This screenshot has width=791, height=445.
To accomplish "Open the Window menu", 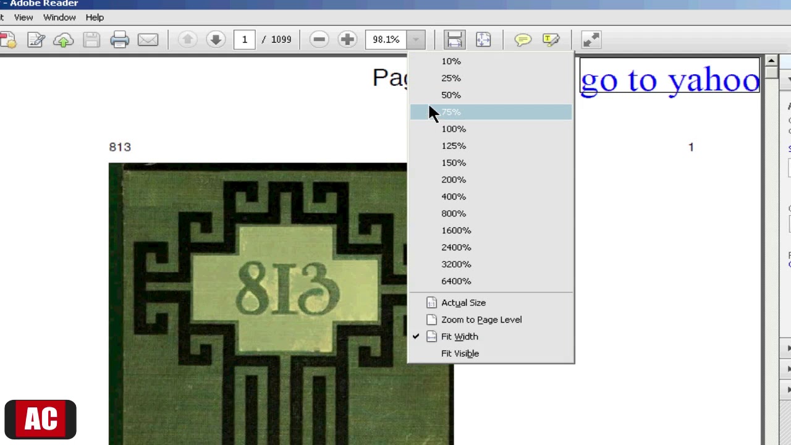I will coord(59,17).
